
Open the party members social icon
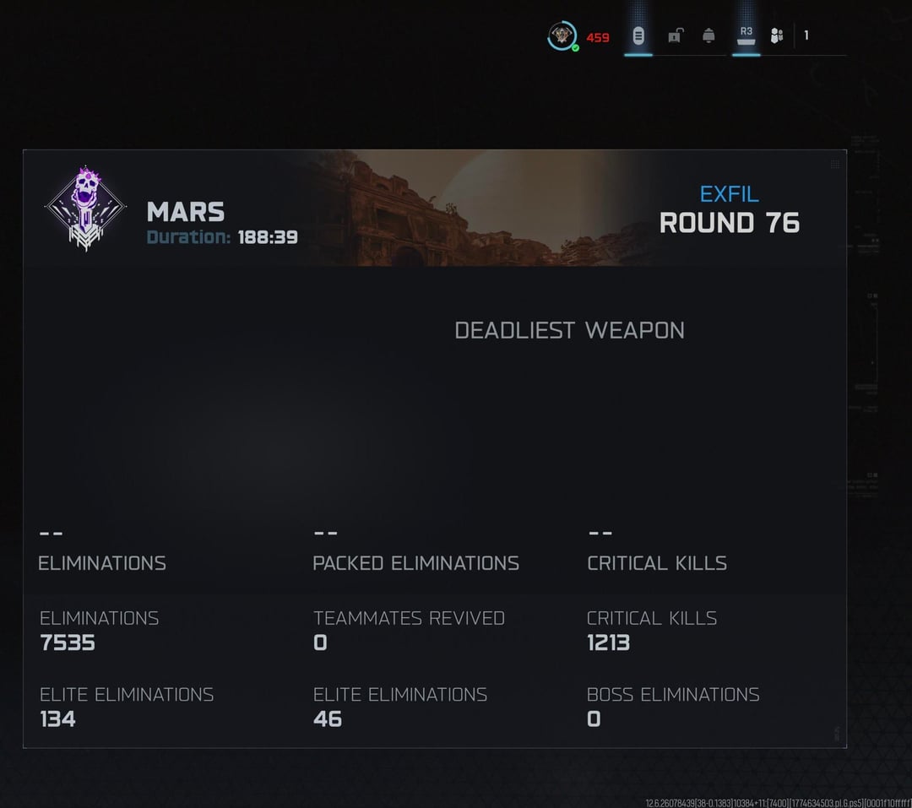coord(777,35)
